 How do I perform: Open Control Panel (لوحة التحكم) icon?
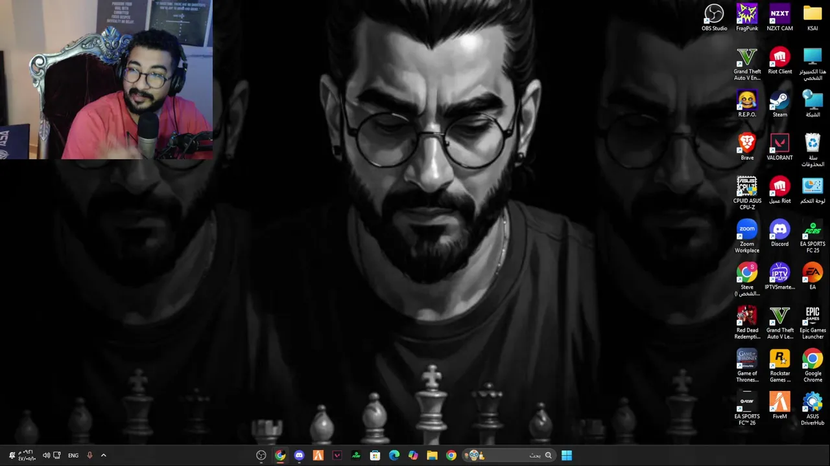pos(812,190)
